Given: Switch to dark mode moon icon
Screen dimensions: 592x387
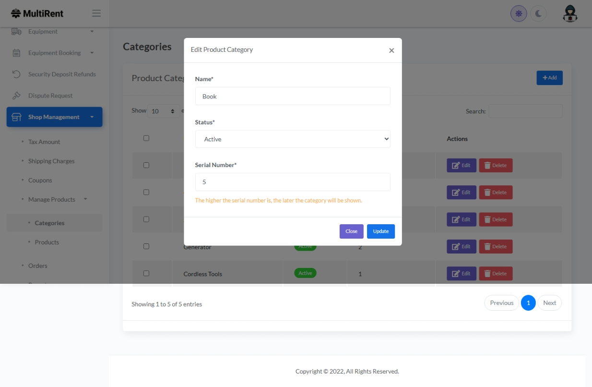Looking at the screenshot, I should coord(538,14).
